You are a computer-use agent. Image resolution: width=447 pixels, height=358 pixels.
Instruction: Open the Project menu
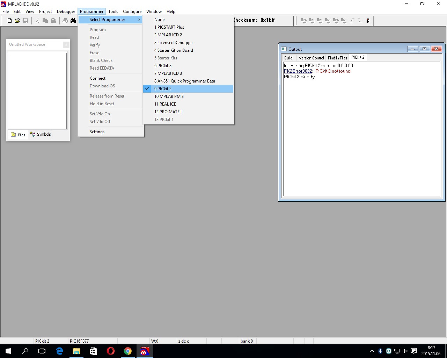pyautogui.click(x=45, y=12)
